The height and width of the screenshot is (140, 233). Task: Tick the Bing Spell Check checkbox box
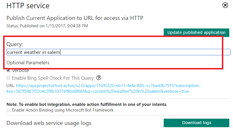(9, 78)
